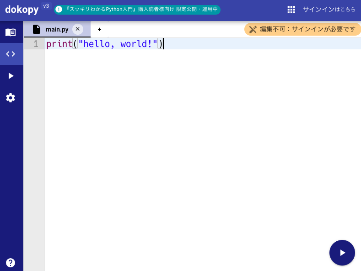This screenshot has height=271, width=361.
Task: Place cursor in the print hello world line
Action: point(114,44)
